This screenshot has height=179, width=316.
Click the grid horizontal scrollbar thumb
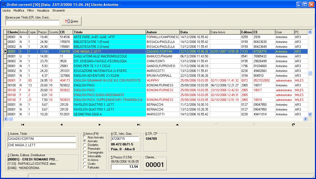point(10,119)
